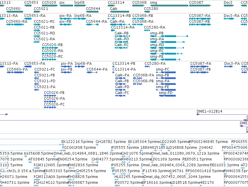The height and width of the screenshot is (187, 248).
Task: Click the pix gene feature
Action: point(66,6)
